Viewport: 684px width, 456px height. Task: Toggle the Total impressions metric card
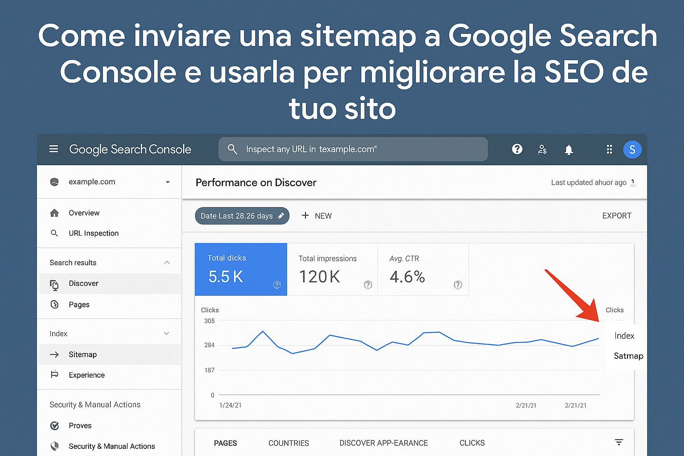pos(332,269)
